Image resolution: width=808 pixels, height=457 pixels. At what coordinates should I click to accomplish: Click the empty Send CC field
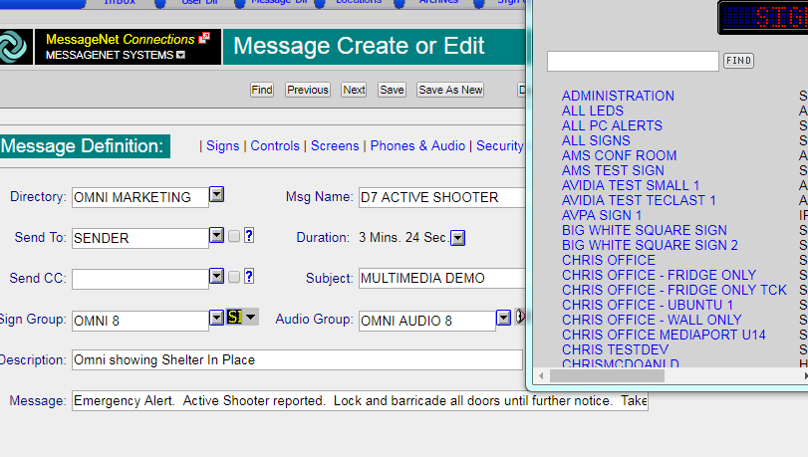(x=140, y=279)
